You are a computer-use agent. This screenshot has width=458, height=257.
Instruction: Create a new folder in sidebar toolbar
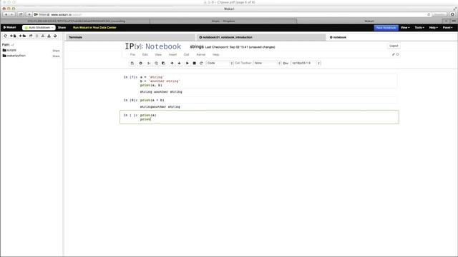(22, 36)
